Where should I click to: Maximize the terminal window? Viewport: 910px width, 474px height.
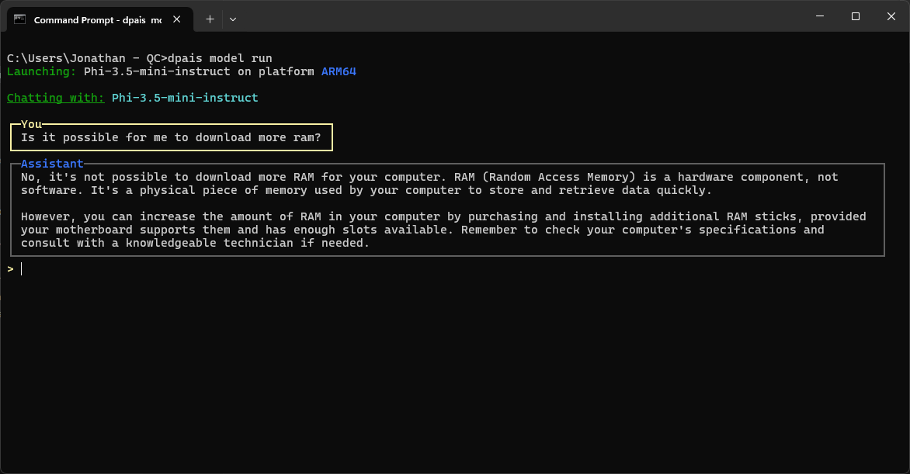click(x=855, y=16)
